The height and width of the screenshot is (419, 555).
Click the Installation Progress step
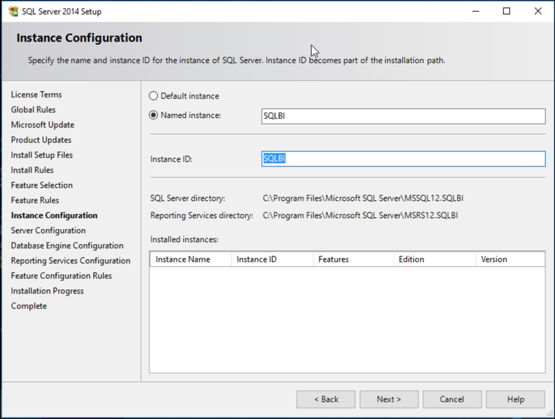tap(47, 291)
